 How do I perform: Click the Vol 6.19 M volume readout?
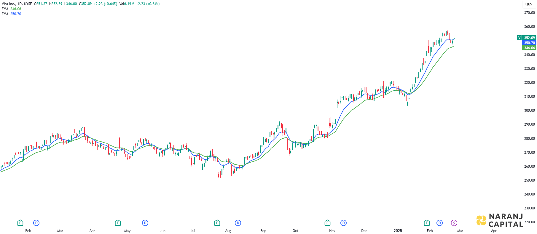127,4
